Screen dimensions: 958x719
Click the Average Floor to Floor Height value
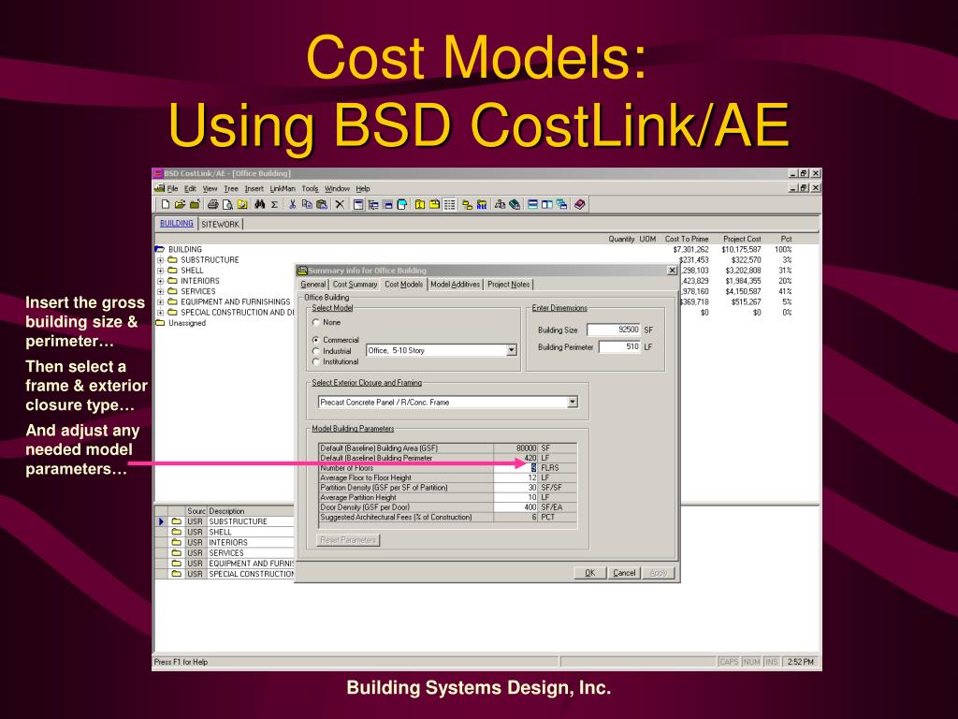515,477
